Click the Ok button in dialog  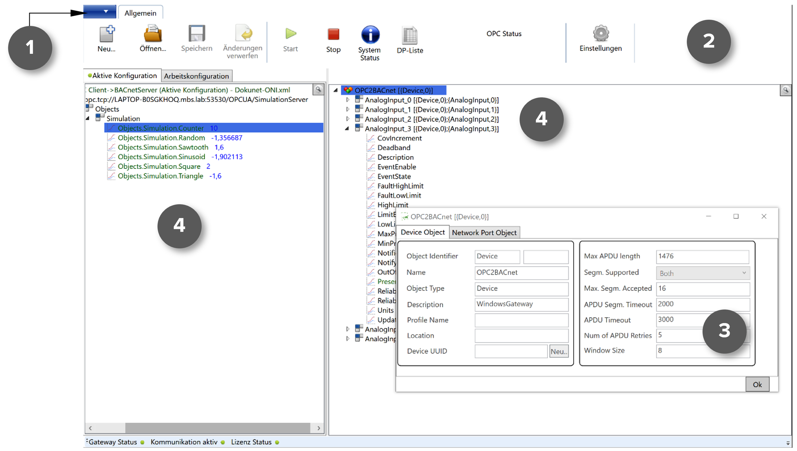coord(757,384)
